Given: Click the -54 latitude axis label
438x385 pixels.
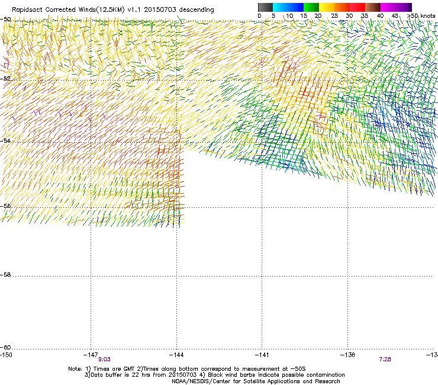Looking at the screenshot, I should [x=5, y=141].
